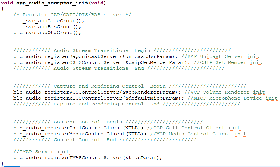The width and height of the screenshot is (280, 167).
Task: Click the blc_svc_addOtaGroup call
Action: pos(47,33)
